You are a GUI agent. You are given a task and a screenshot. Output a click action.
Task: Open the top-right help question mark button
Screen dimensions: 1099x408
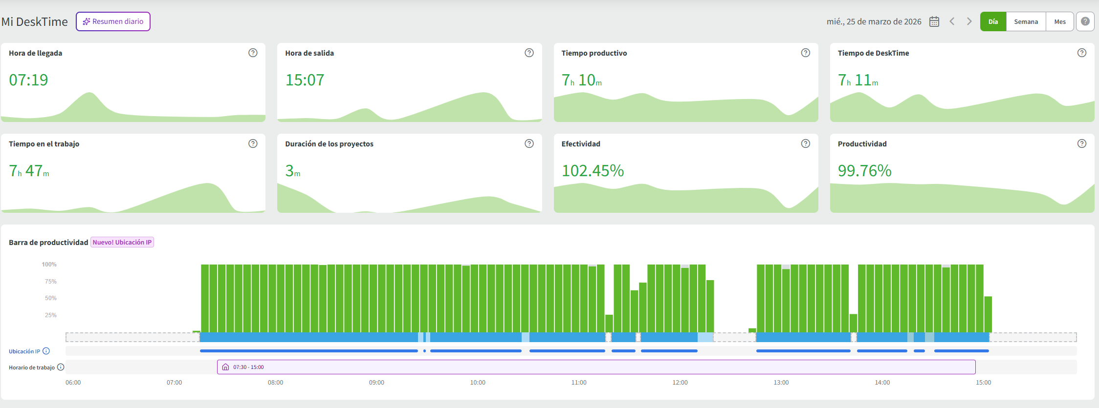(1085, 21)
